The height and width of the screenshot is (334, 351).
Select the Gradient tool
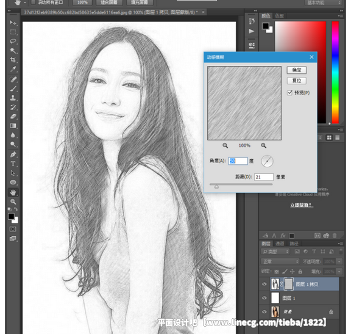(x=13, y=126)
